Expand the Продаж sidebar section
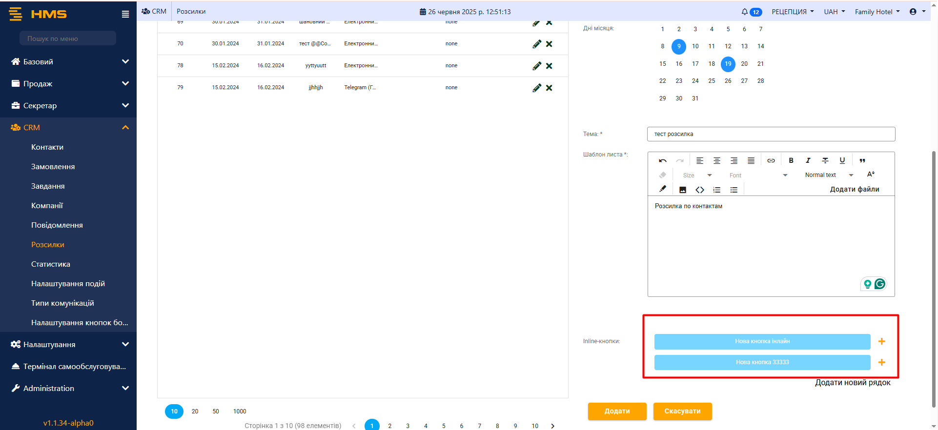 tap(68, 84)
